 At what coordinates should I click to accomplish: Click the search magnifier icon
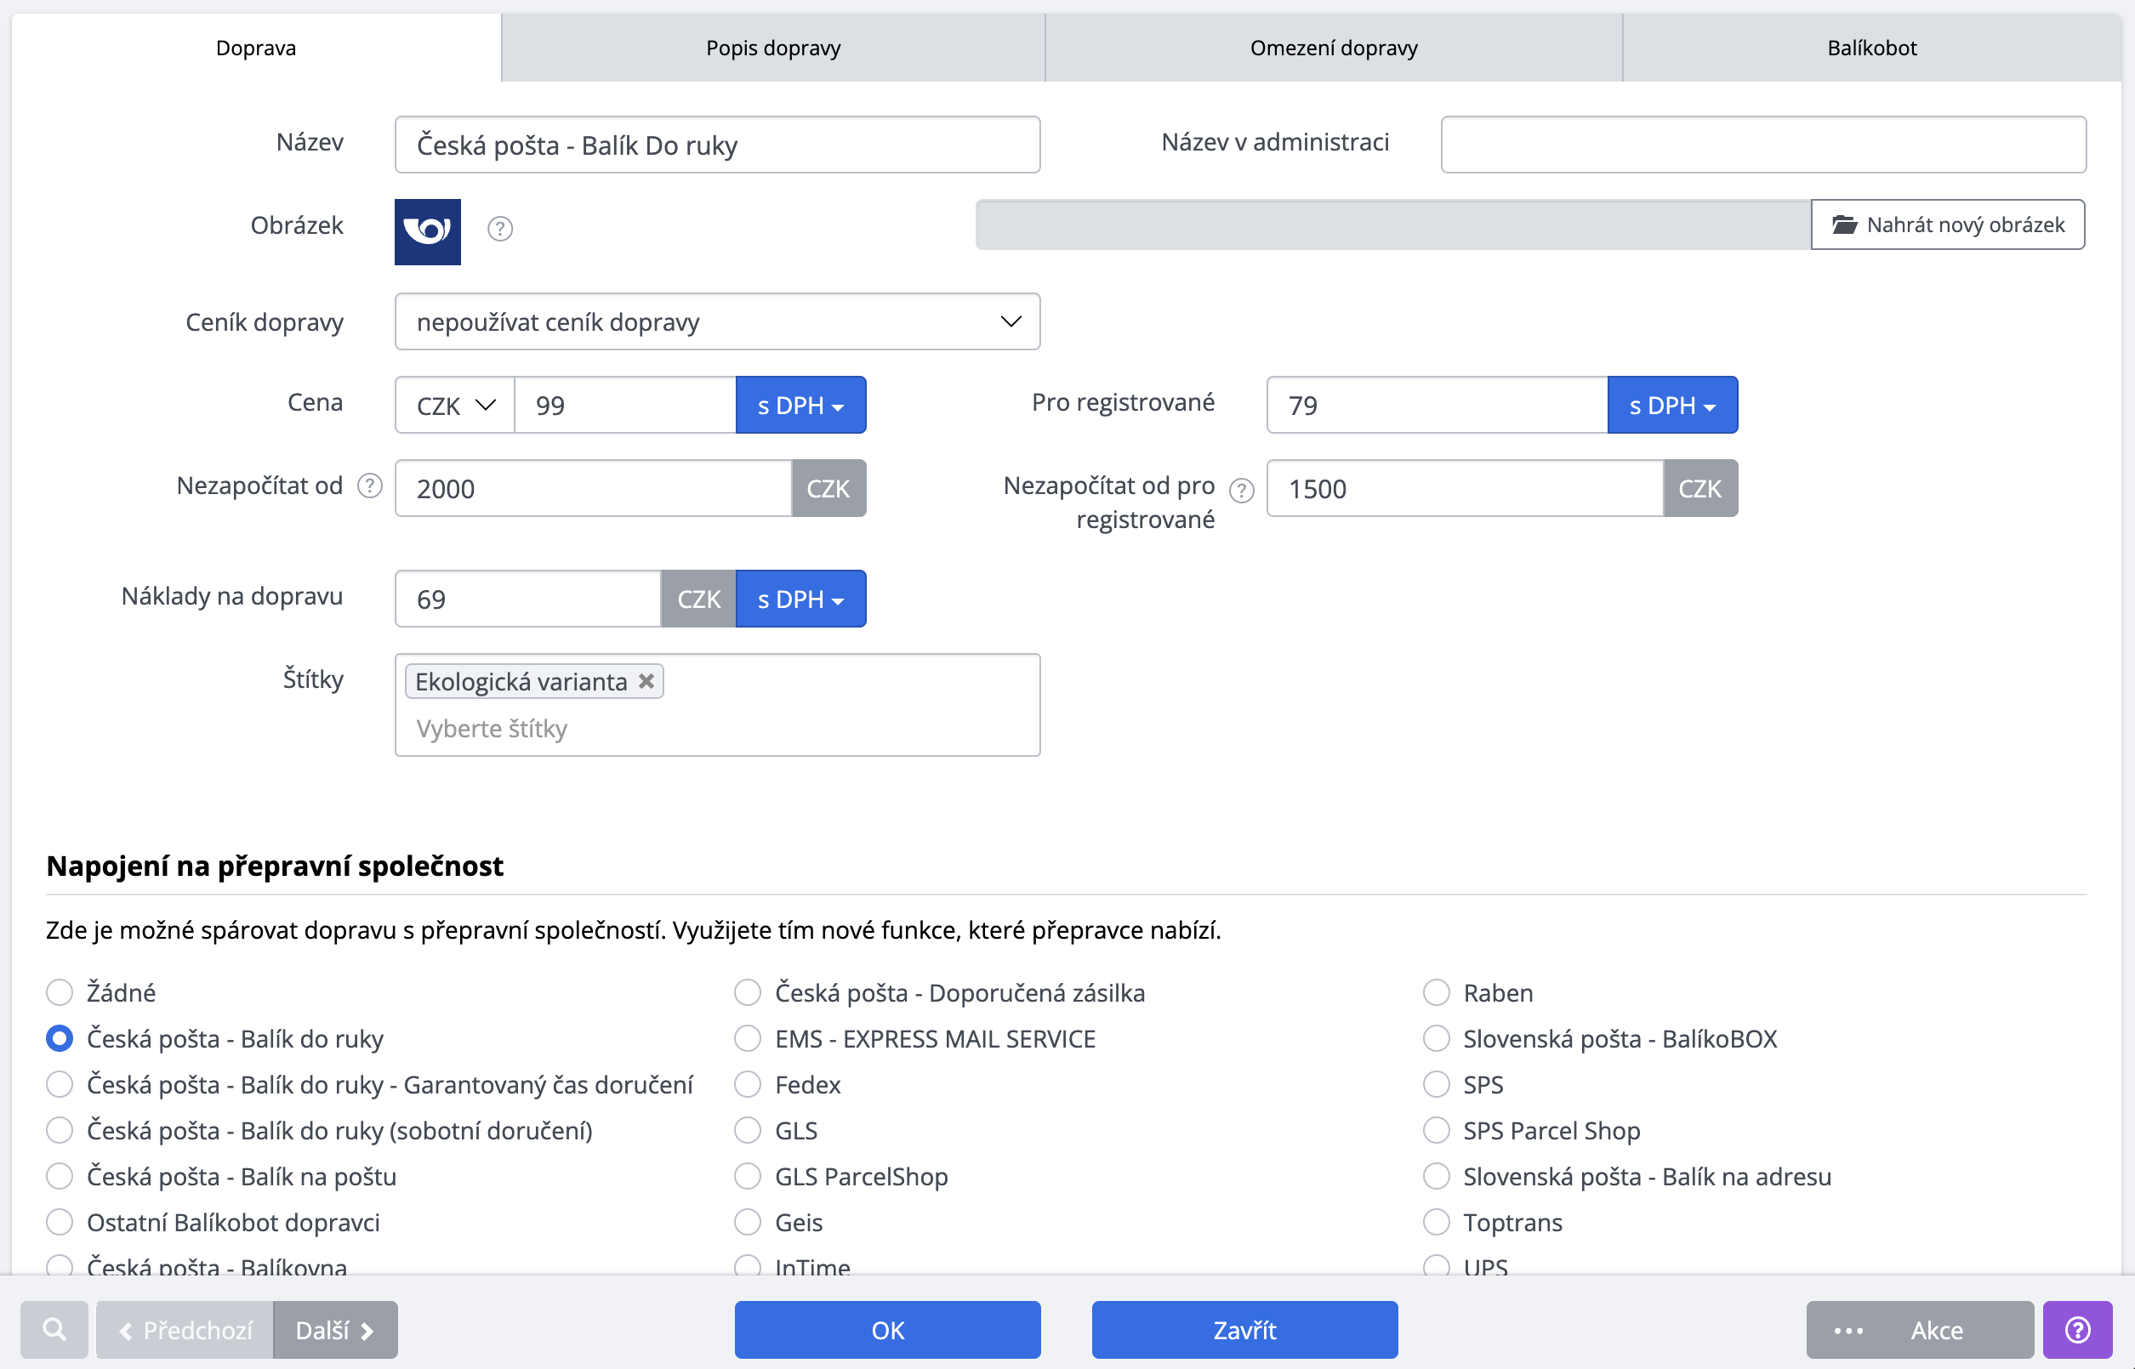[x=54, y=1330]
